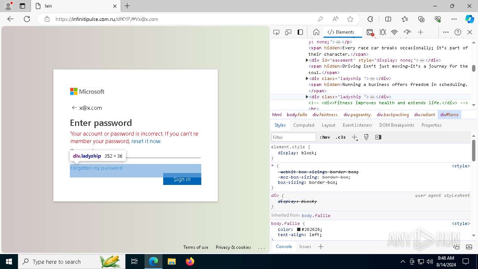478x269 pixels.
Task: Open the body.faille inherited-from link
Action: (x=316, y=216)
